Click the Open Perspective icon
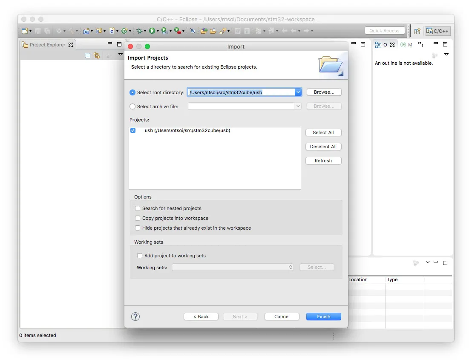This screenshot has height=363, width=472. click(417, 31)
